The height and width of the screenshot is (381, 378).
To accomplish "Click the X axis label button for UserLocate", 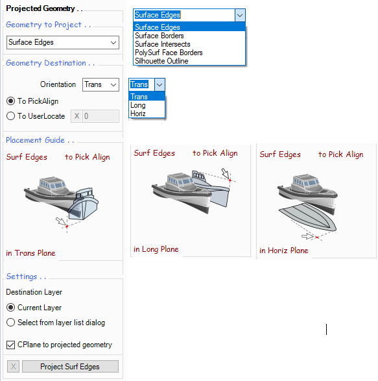I will click(77, 116).
